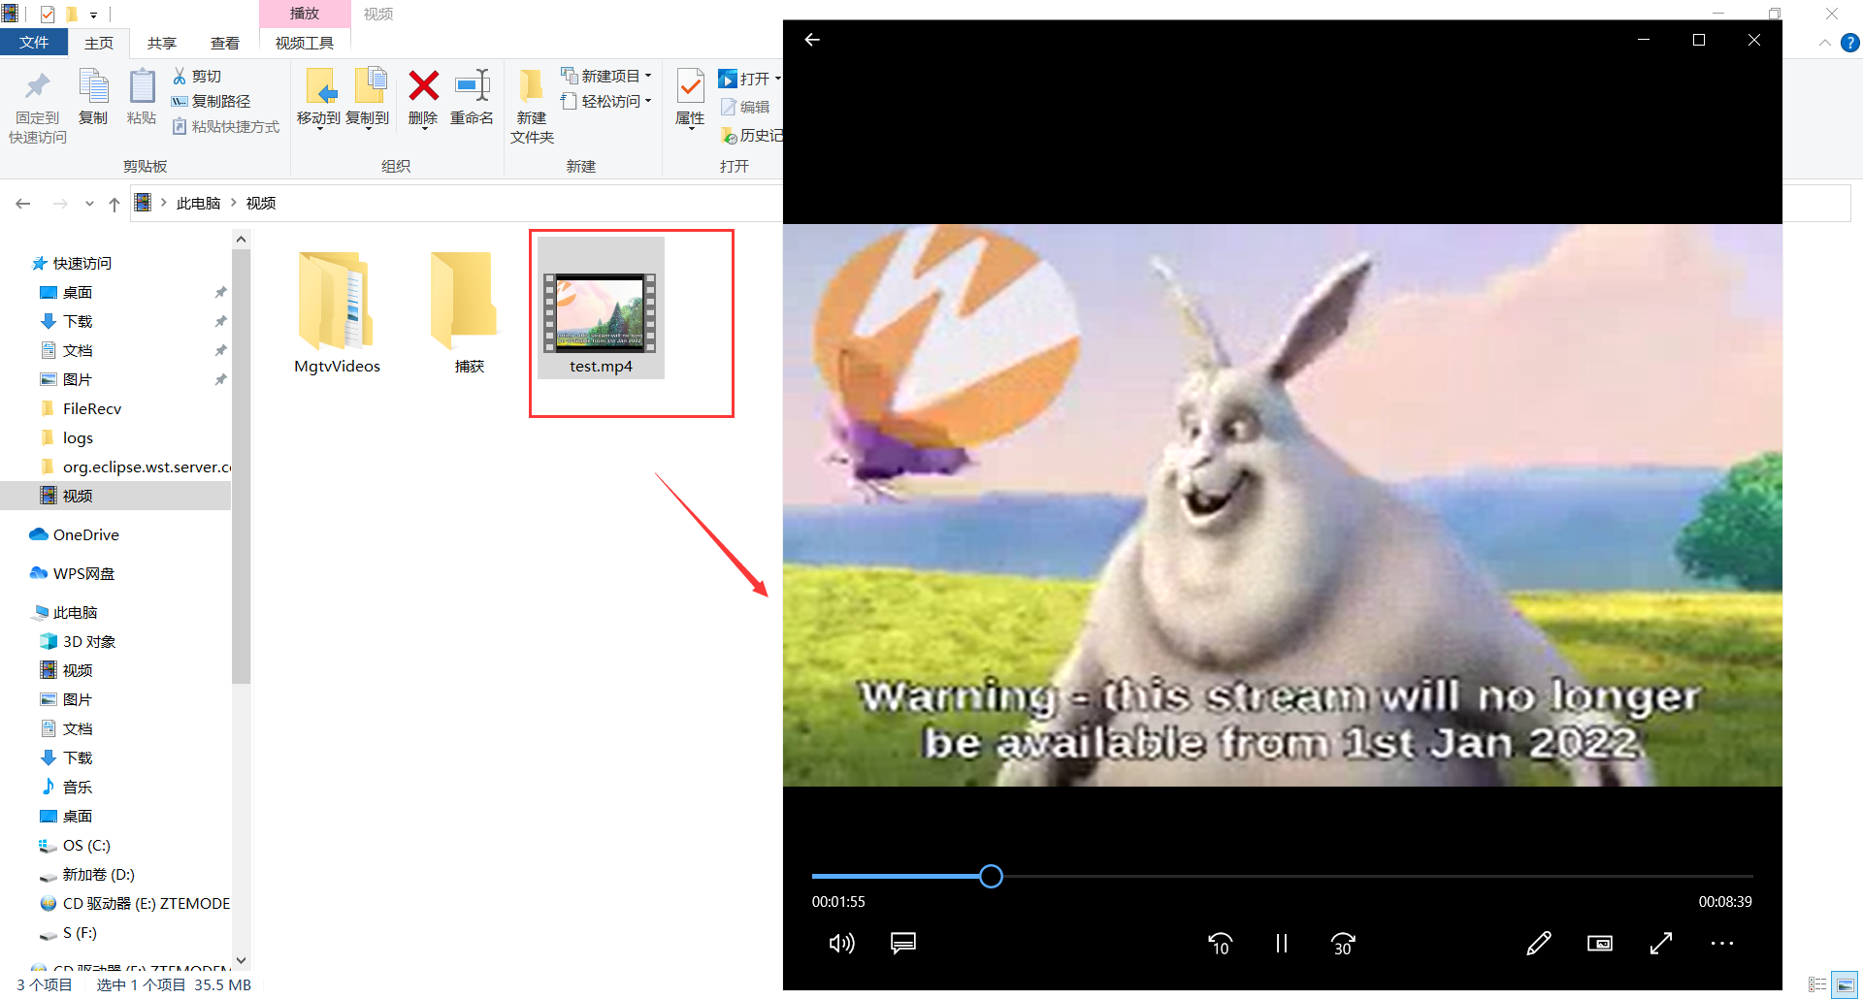Switch player to mini view mode
Screen dimensions: 1863x999
point(1600,943)
